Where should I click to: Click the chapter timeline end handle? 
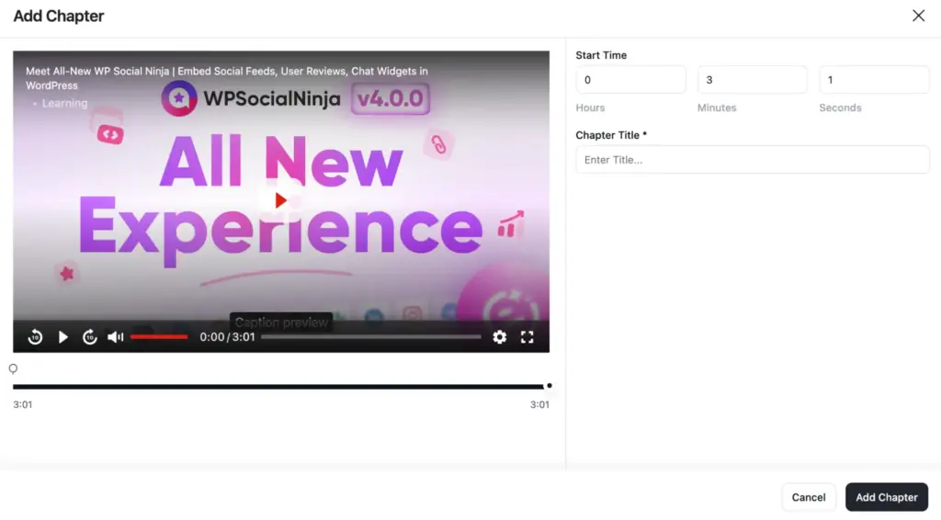pos(550,386)
